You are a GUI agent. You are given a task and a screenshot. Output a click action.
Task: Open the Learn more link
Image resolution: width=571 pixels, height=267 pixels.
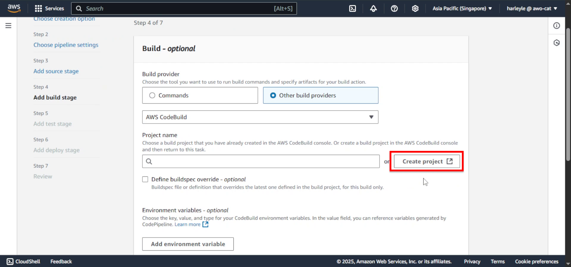[x=187, y=225]
